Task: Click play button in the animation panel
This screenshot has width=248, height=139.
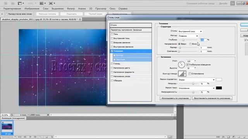Action: (30, 137)
